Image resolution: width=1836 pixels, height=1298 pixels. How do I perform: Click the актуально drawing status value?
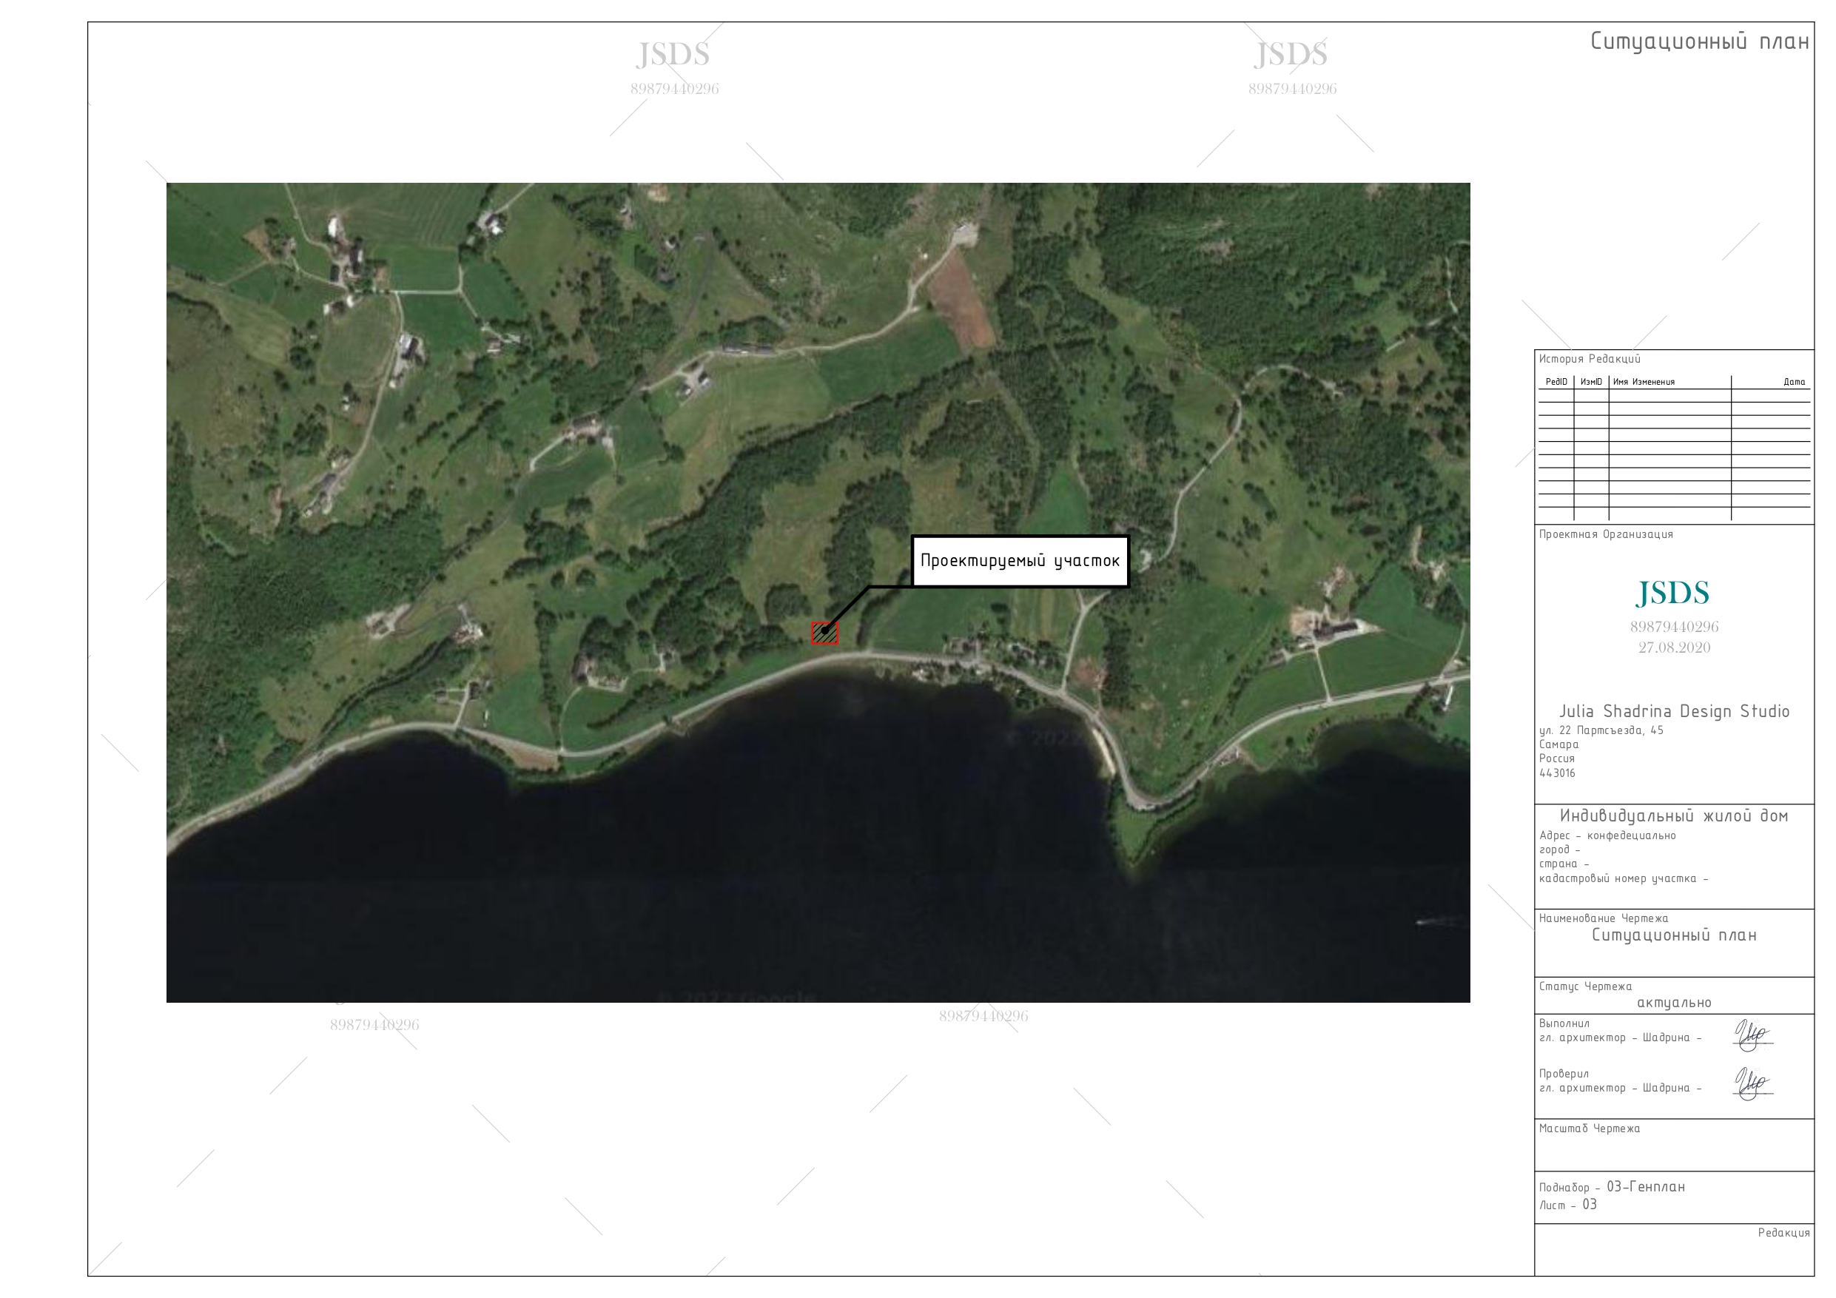[x=1674, y=1003]
